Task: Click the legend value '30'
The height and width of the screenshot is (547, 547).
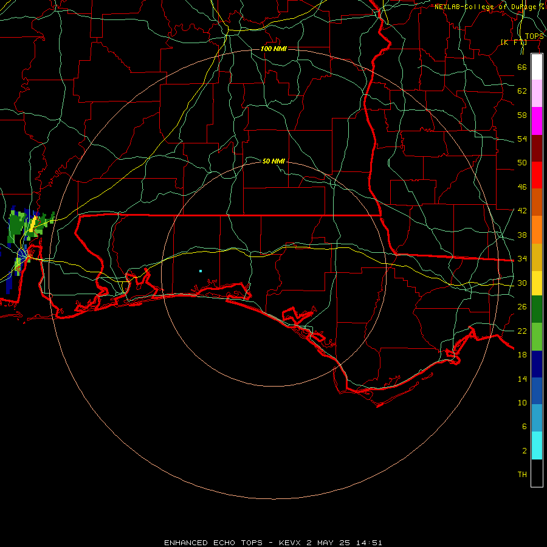Action: point(522,283)
